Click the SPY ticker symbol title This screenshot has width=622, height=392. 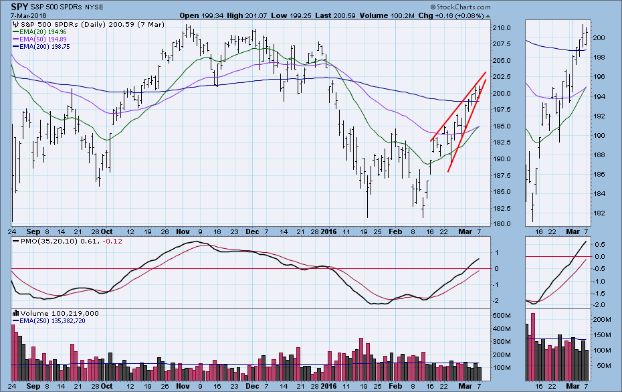click(x=19, y=7)
